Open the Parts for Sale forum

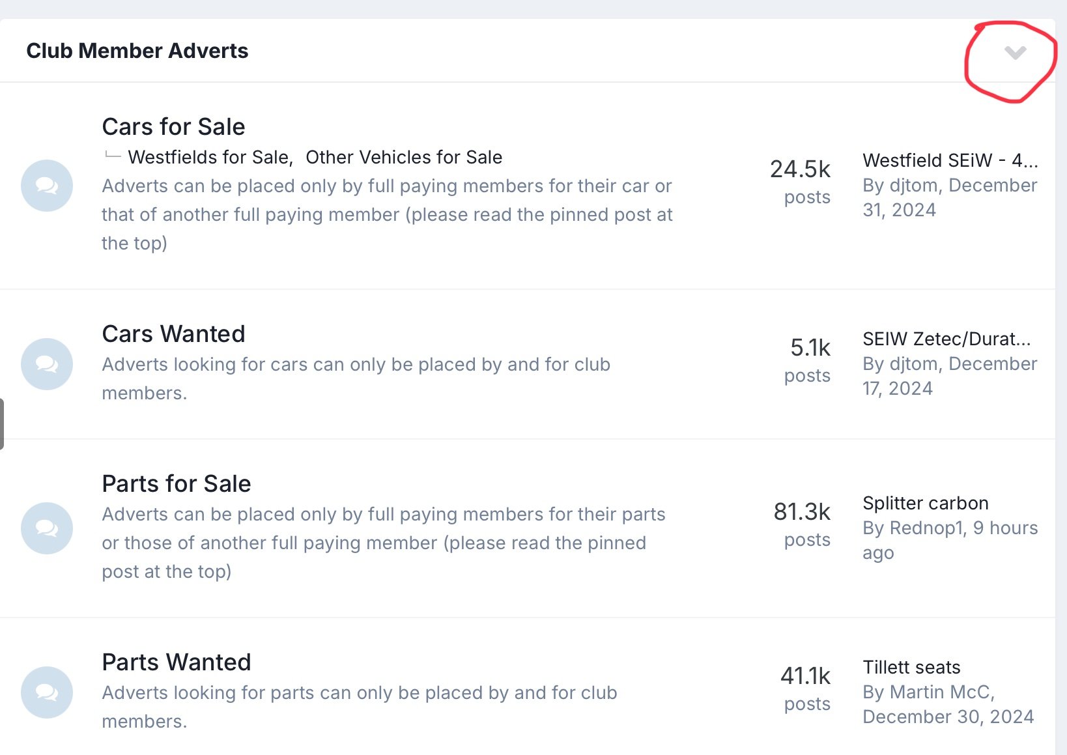coord(177,483)
